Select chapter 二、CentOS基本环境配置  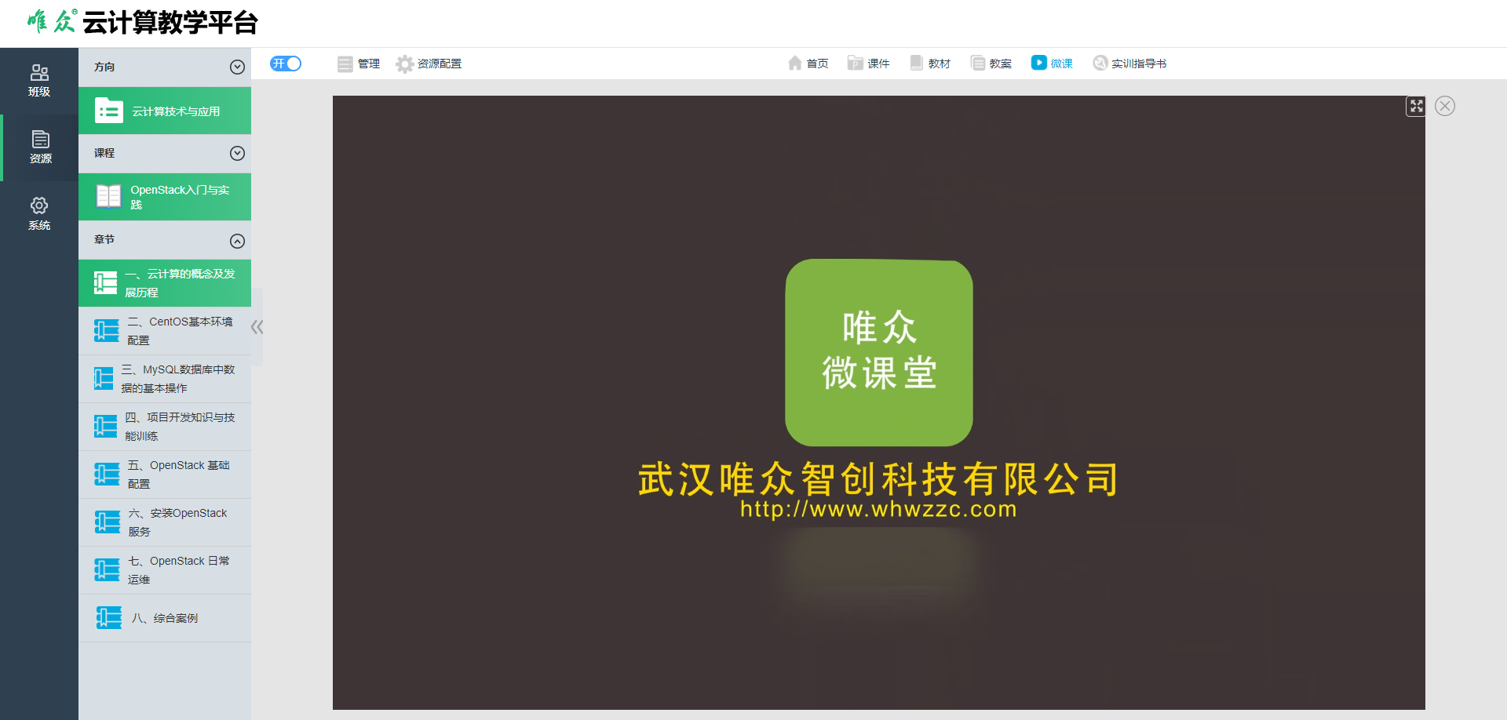(x=165, y=331)
